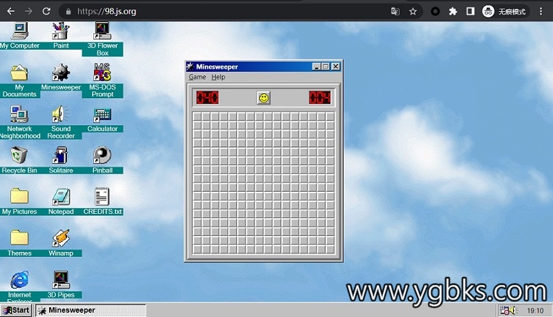Open the browser three-dot menu
553x317 pixels.
coord(541,11)
